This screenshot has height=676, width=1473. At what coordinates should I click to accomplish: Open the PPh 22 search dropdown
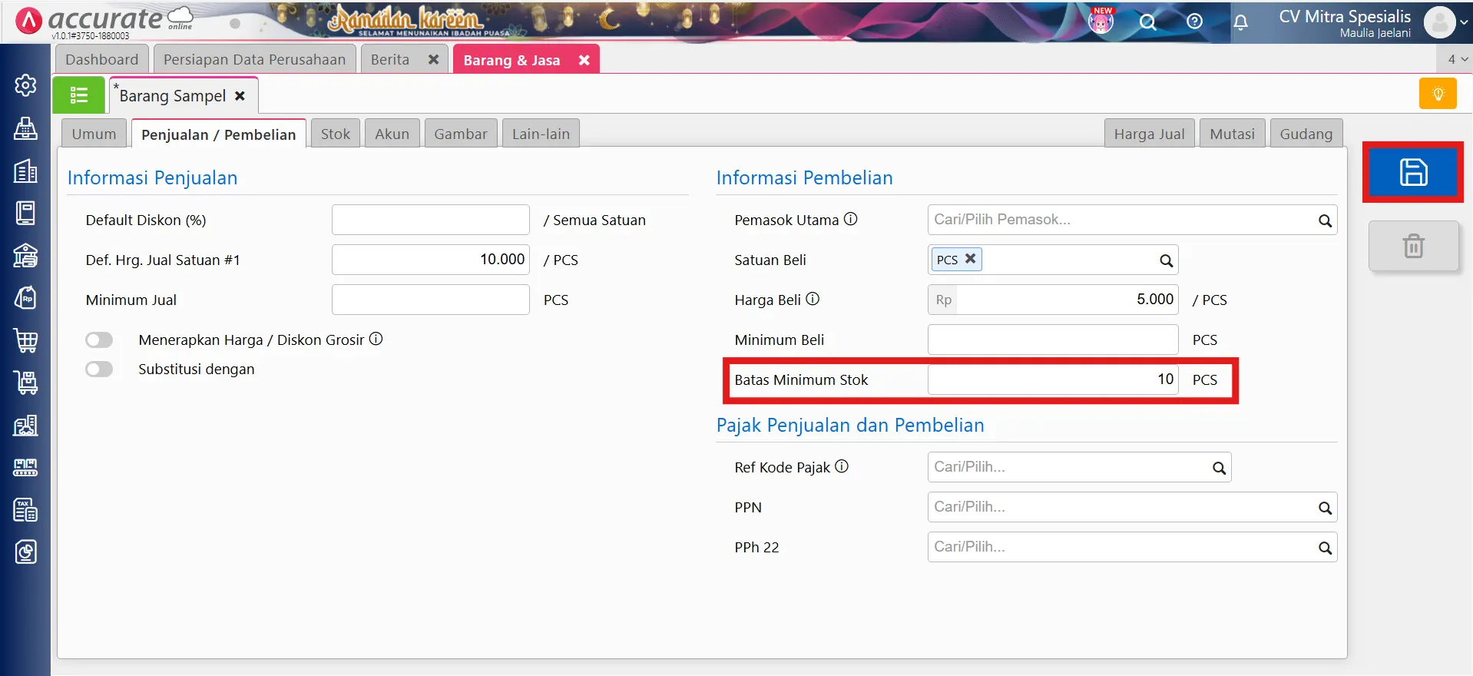tap(1325, 548)
